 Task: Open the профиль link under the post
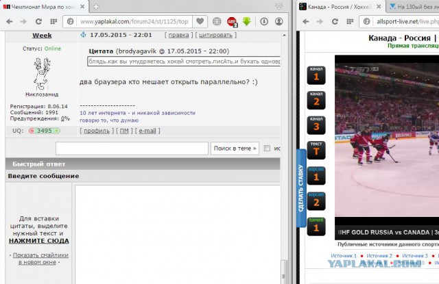(x=97, y=131)
